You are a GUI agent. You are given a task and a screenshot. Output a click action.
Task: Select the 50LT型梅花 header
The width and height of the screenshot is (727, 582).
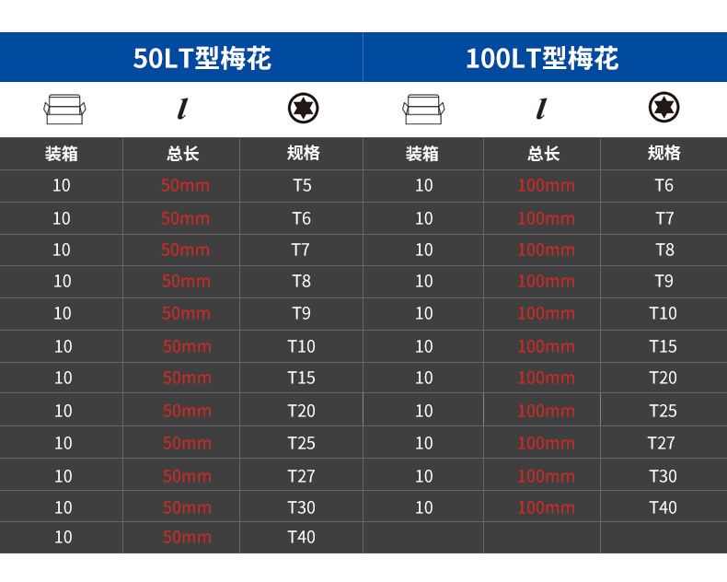tap(202, 59)
